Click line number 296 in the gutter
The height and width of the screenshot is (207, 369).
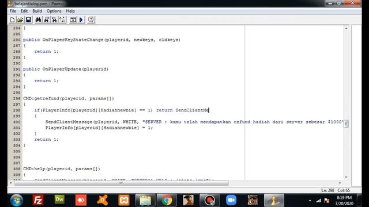17,98
